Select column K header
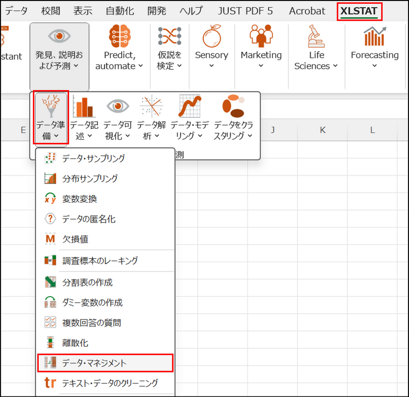This screenshot has height=397, width=409. click(x=323, y=130)
